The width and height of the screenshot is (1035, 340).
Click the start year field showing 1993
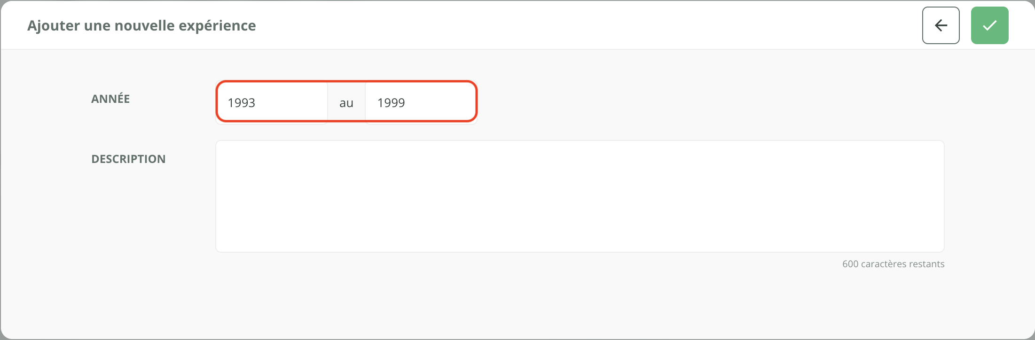(272, 102)
